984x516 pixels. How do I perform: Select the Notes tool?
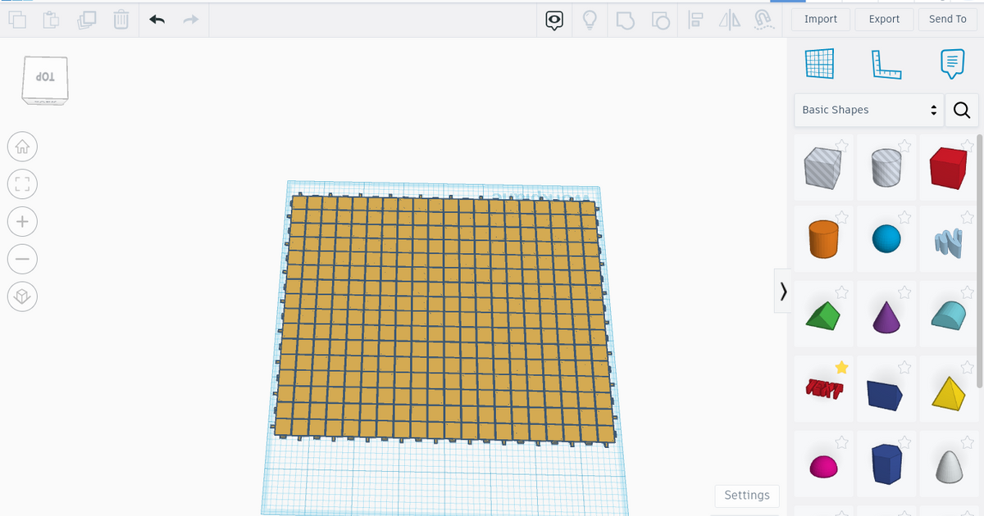point(951,63)
